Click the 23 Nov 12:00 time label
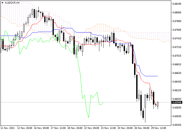 click(x=108, y=128)
